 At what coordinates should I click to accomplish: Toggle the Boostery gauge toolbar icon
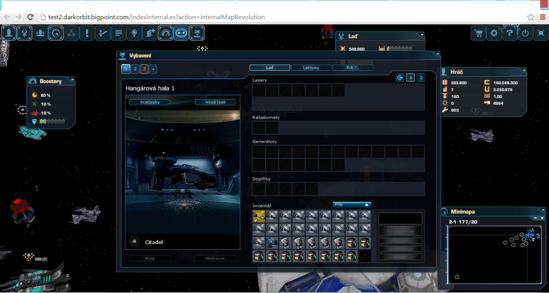pos(166,33)
